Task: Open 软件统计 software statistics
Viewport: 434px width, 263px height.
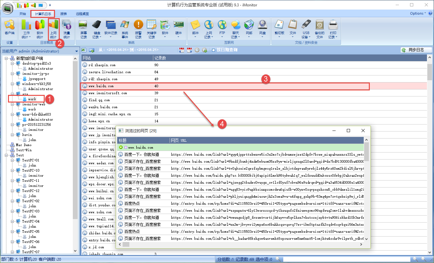Action: click(40, 29)
